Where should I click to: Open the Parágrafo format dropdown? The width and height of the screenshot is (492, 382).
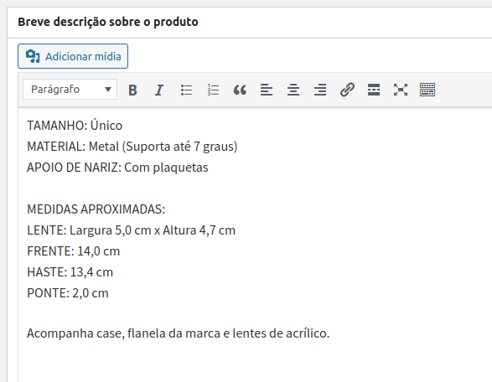click(x=70, y=90)
